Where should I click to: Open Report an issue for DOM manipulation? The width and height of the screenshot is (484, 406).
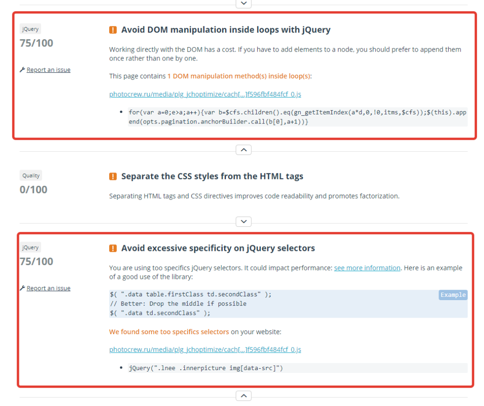[x=48, y=70]
